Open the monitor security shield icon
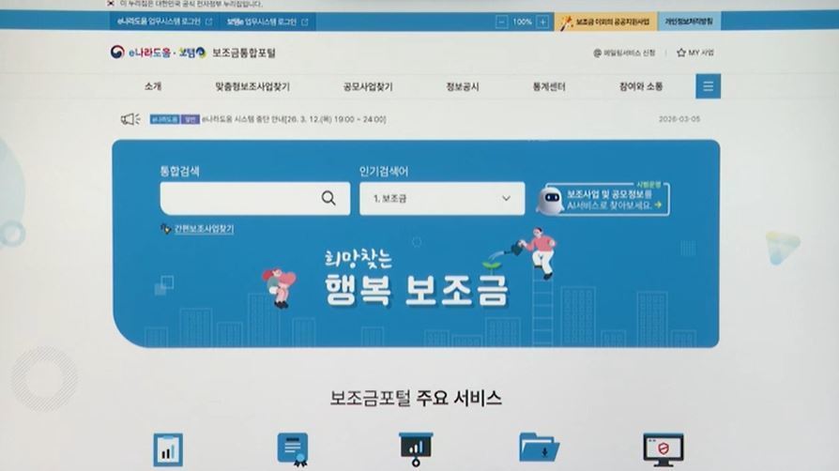The image size is (839, 471). (663, 449)
